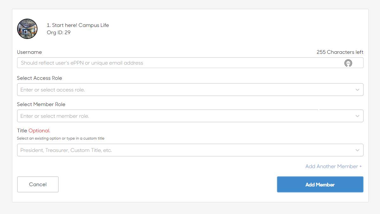Click the 'Org ID: 29' text
Screen dimensions: 380x214
[x=59, y=32]
